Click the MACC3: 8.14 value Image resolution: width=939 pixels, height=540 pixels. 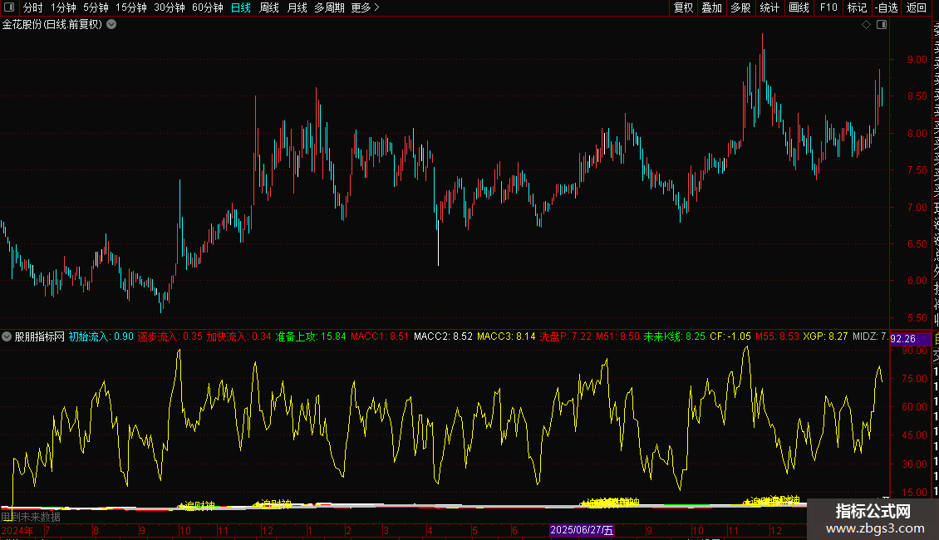click(x=506, y=336)
